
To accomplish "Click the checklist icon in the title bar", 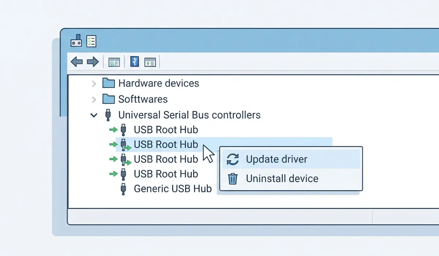I will point(91,41).
